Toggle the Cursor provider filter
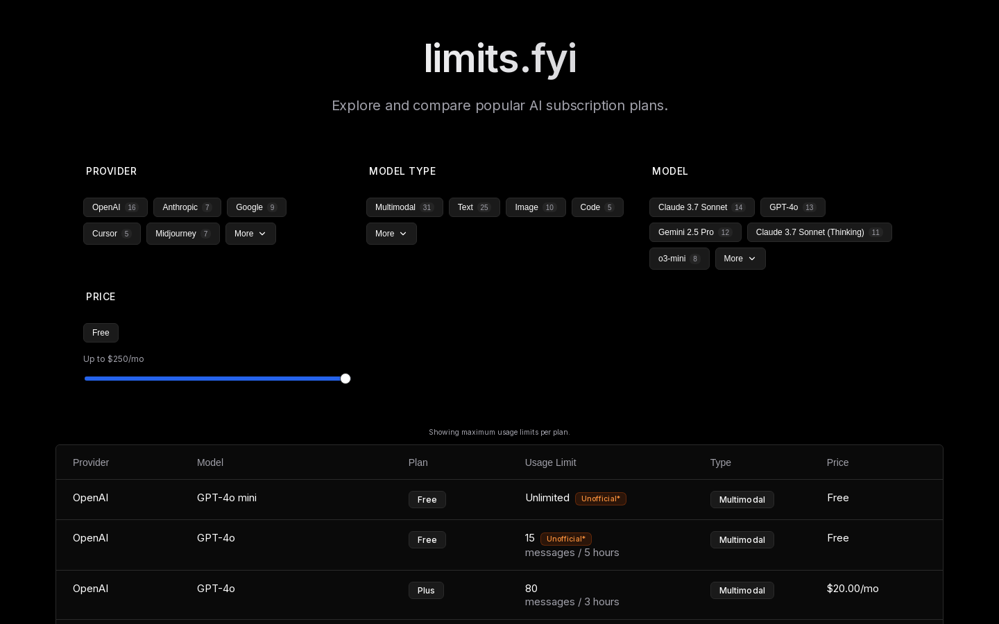Viewport: 999px width, 624px height. 112,234
